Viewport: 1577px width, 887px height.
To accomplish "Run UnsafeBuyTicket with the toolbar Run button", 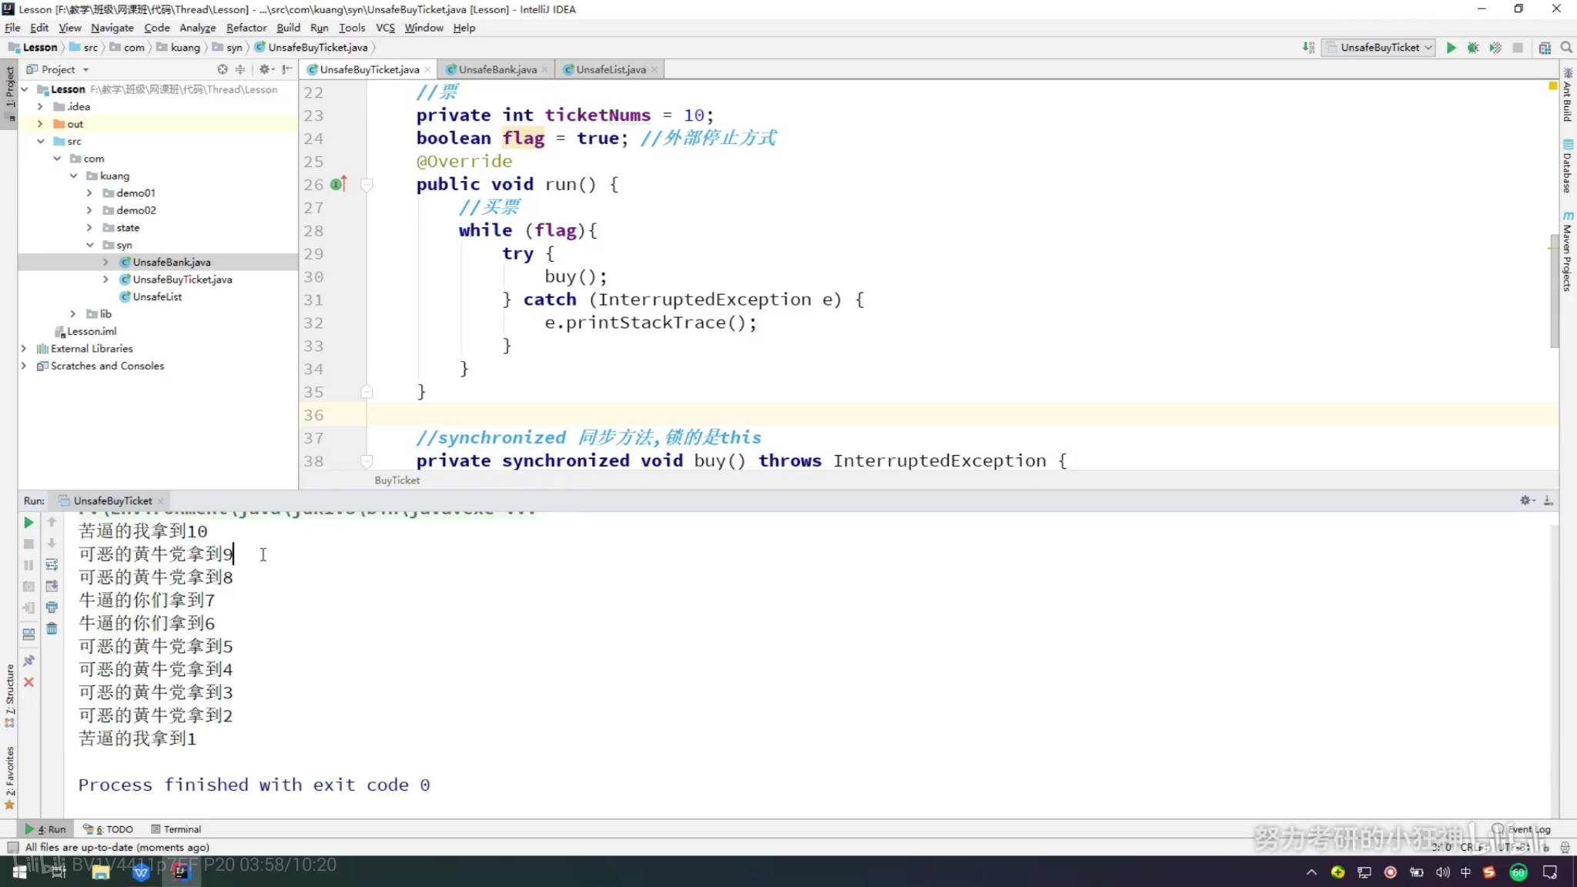I will point(1451,48).
